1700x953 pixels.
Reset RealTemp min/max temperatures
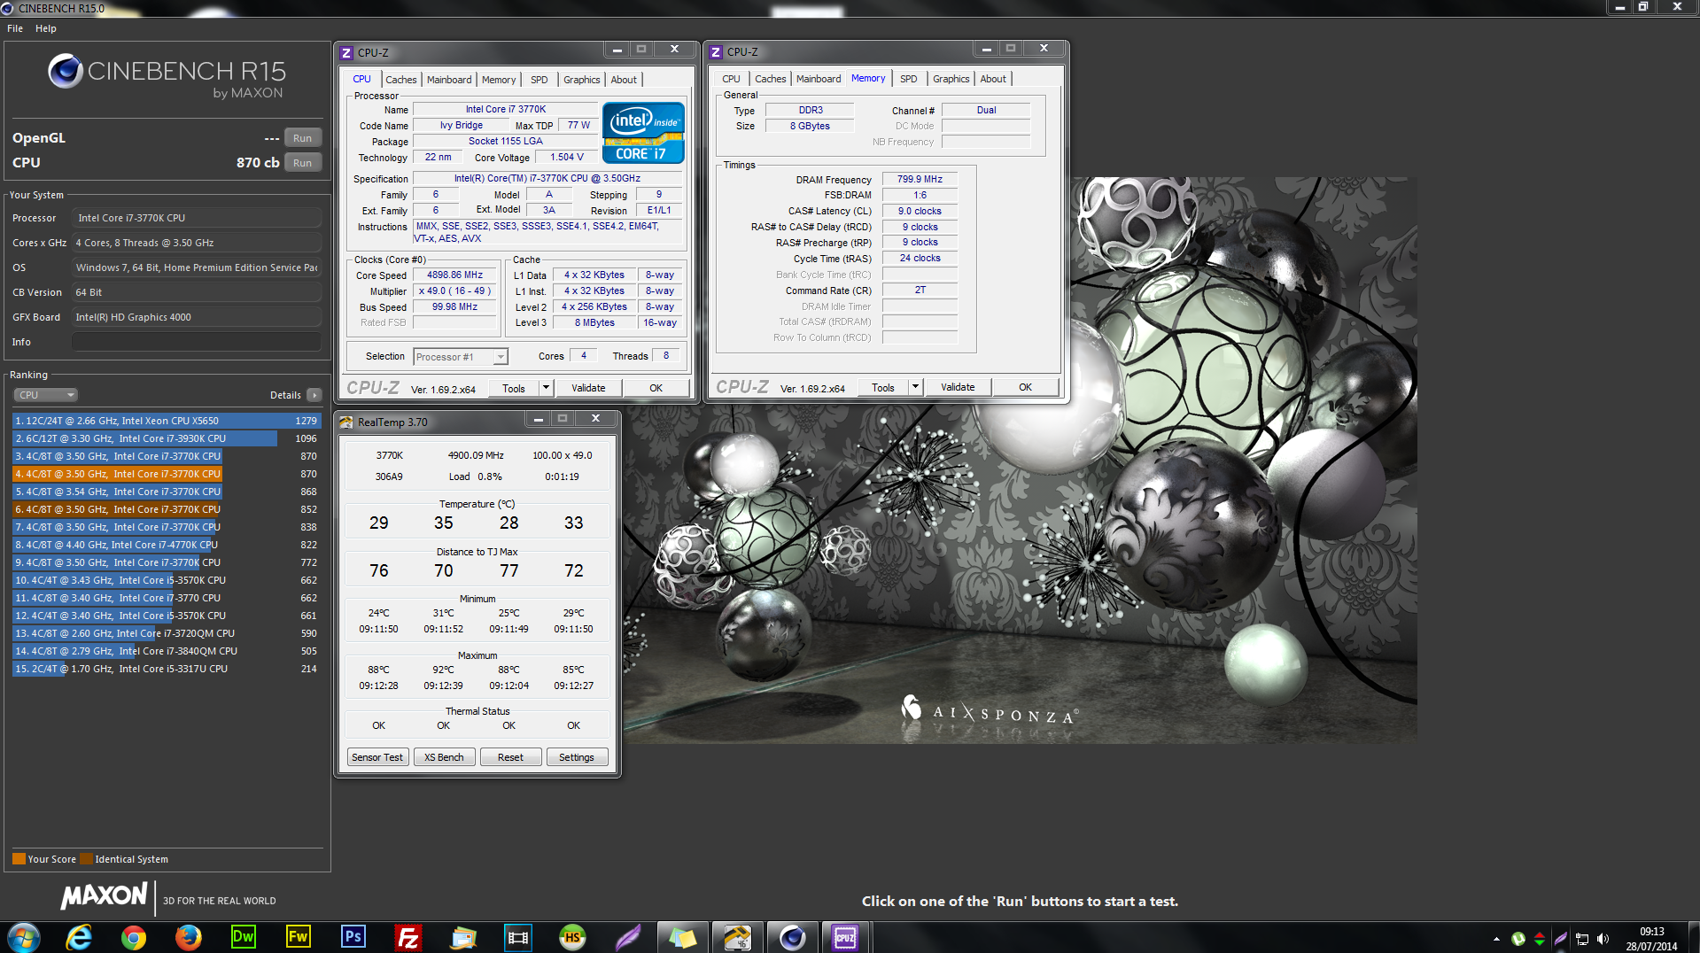pos(510,757)
